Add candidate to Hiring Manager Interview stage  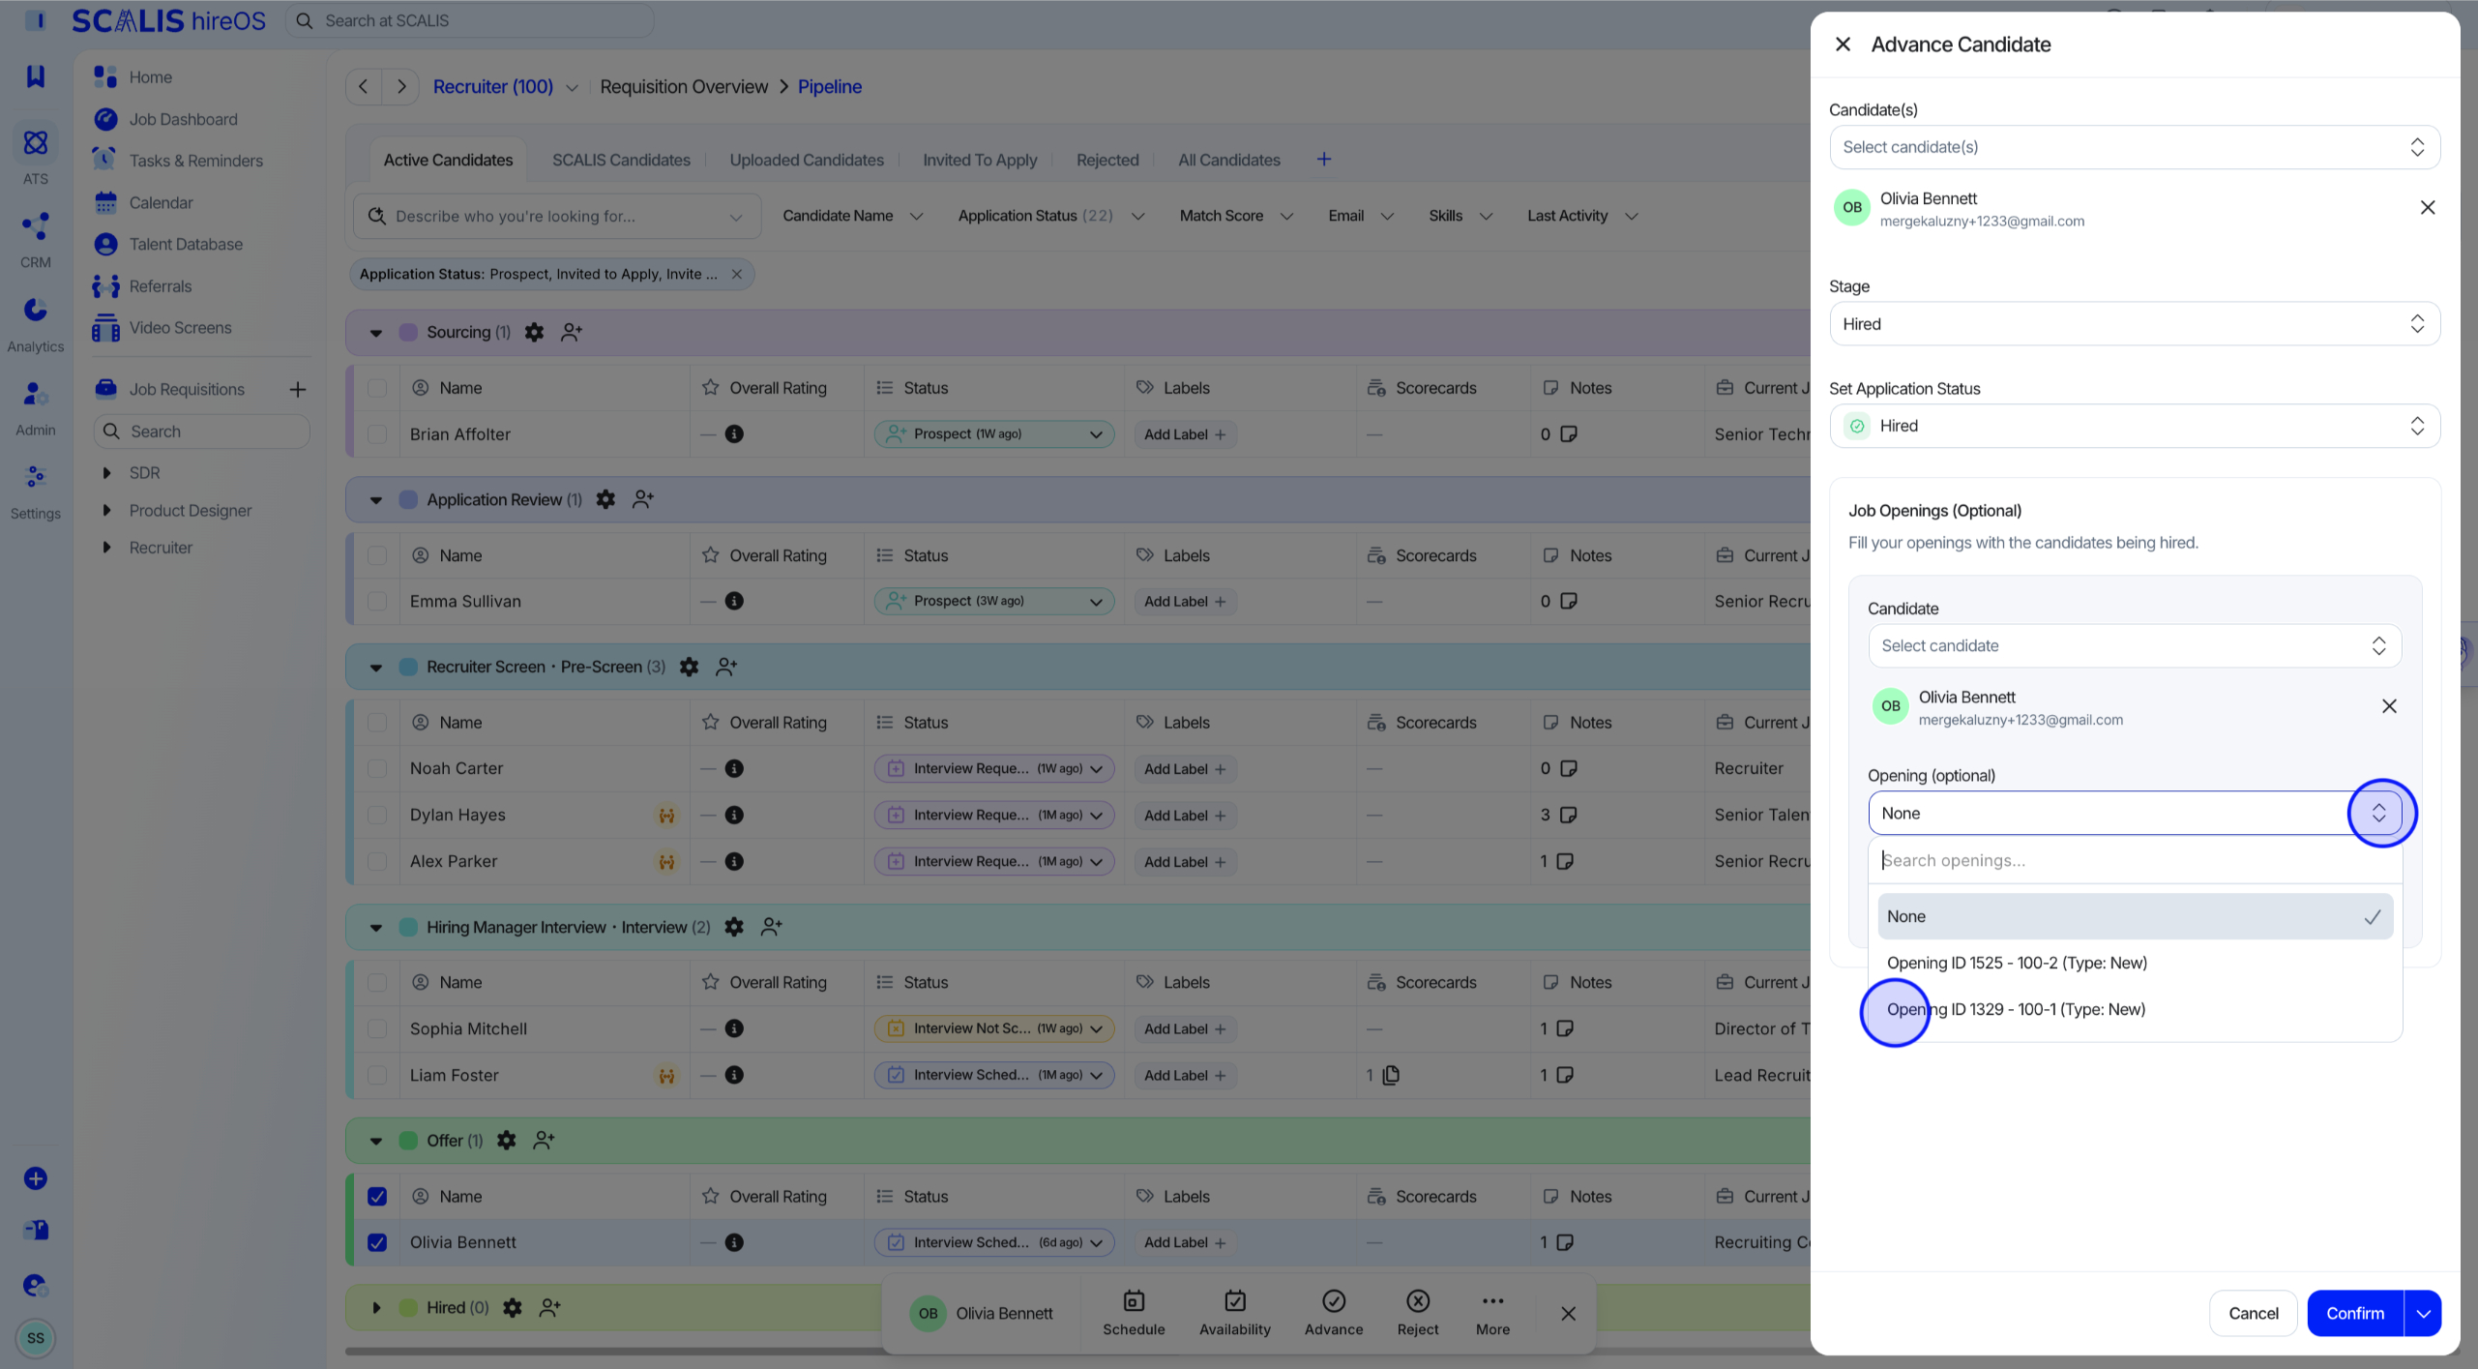click(x=771, y=928)
